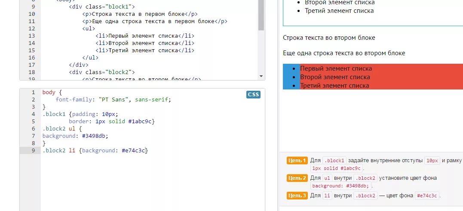This screenshot has width=463, height=211.
Task: Click CSS line 9 with .block2 li rule
Action: click(x=95, y=151)
